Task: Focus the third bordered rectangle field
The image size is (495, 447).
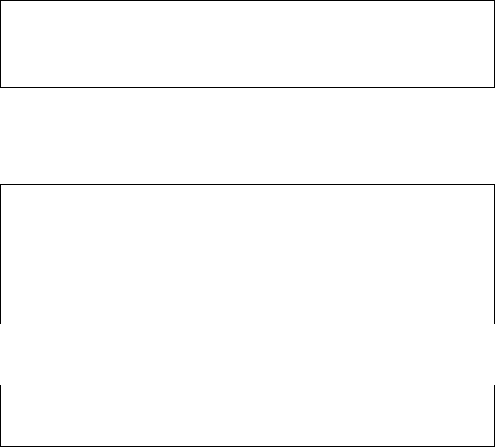Action: (248, 415)
